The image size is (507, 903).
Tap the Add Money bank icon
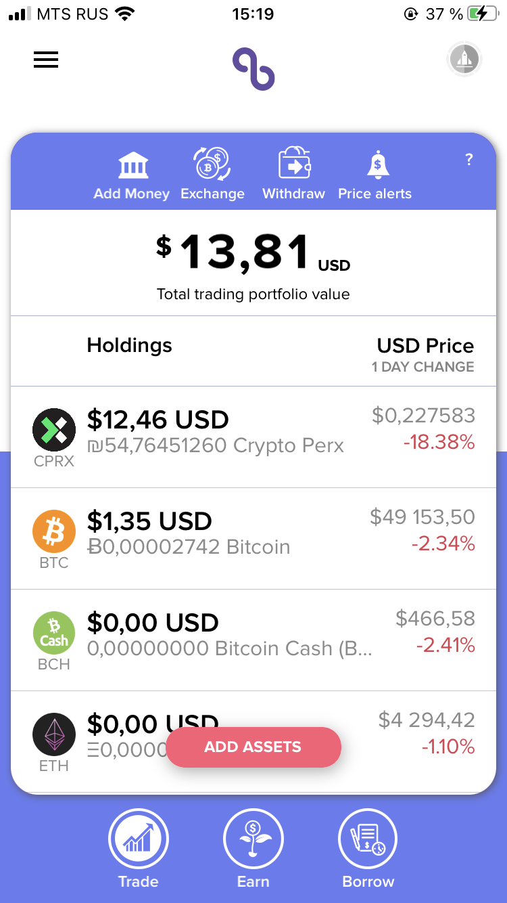[x=132, y=164]
